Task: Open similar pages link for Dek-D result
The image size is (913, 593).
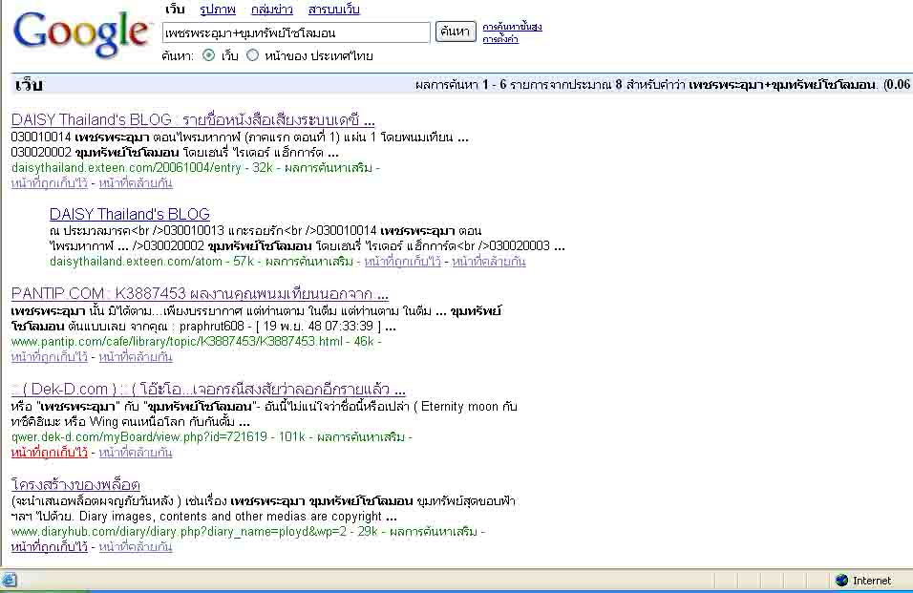Action: (x=136, y=453)
